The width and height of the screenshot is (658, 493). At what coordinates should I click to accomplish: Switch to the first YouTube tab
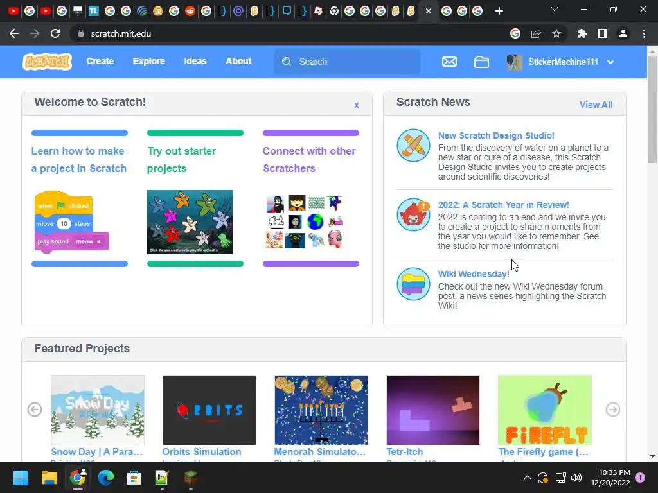coord(13,12)
